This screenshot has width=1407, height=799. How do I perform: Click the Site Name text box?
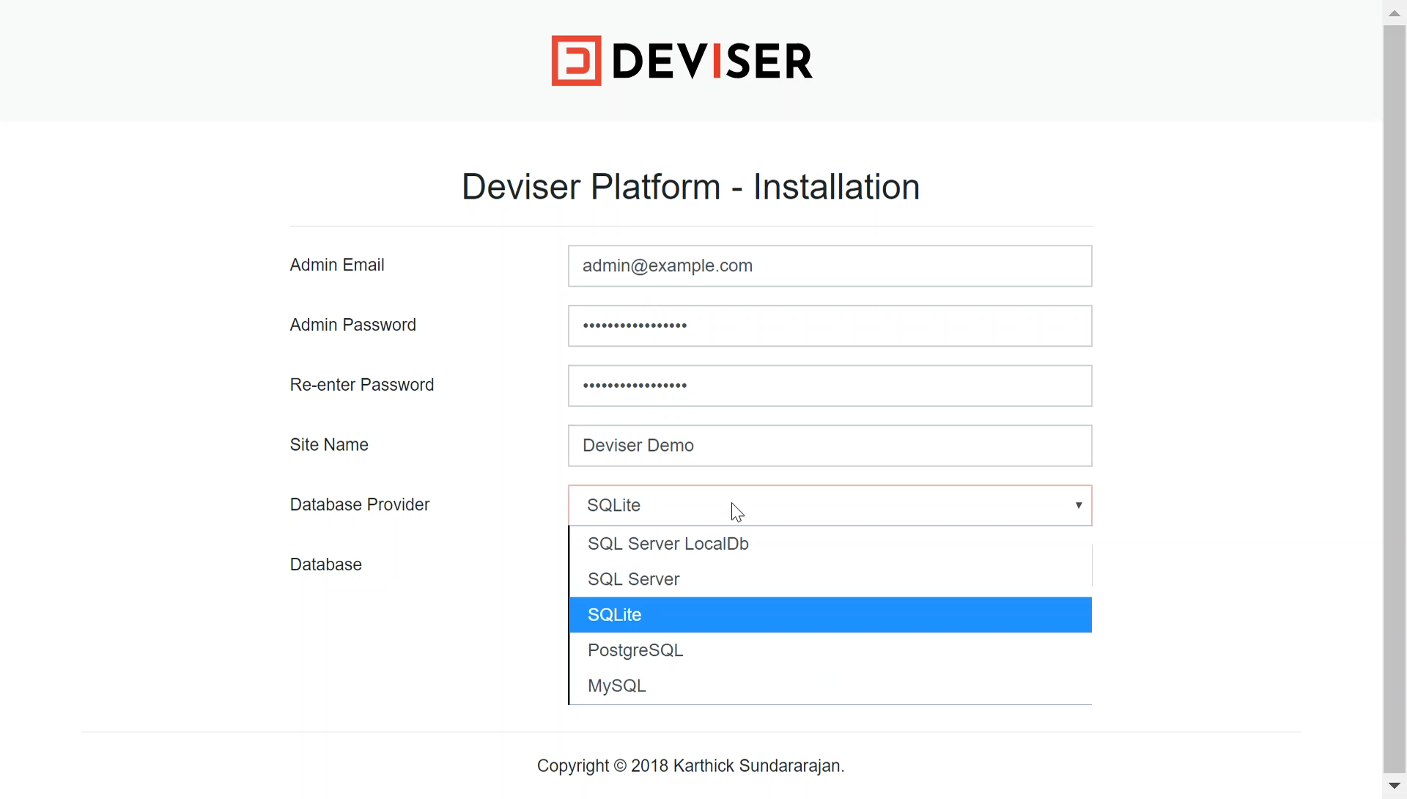[x=829, y=445]
